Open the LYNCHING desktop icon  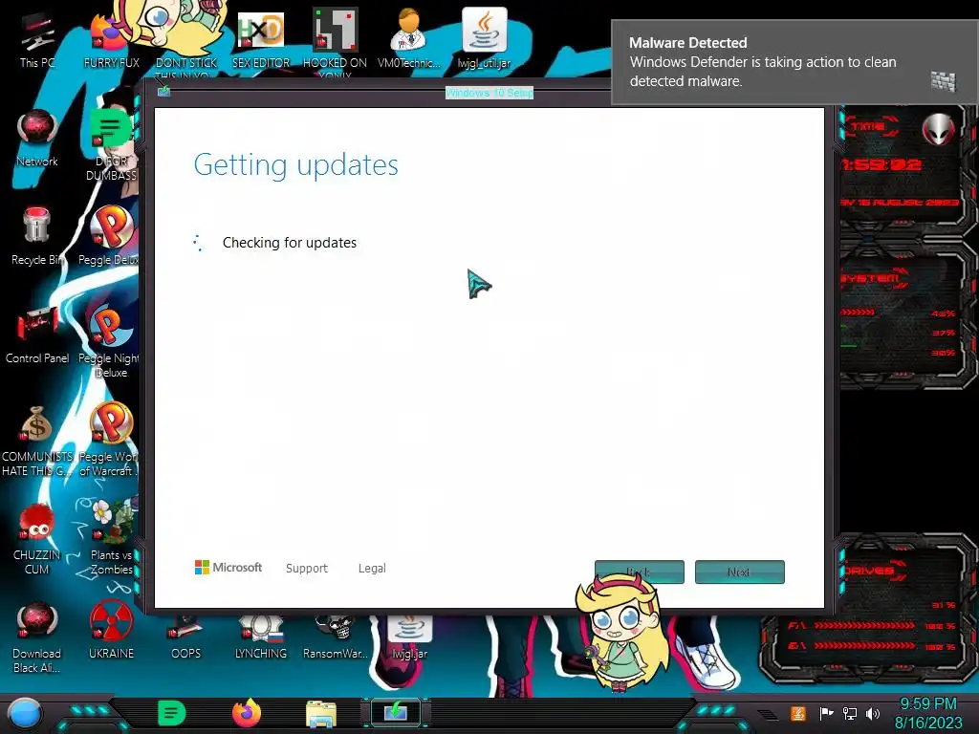click(261, 637)
